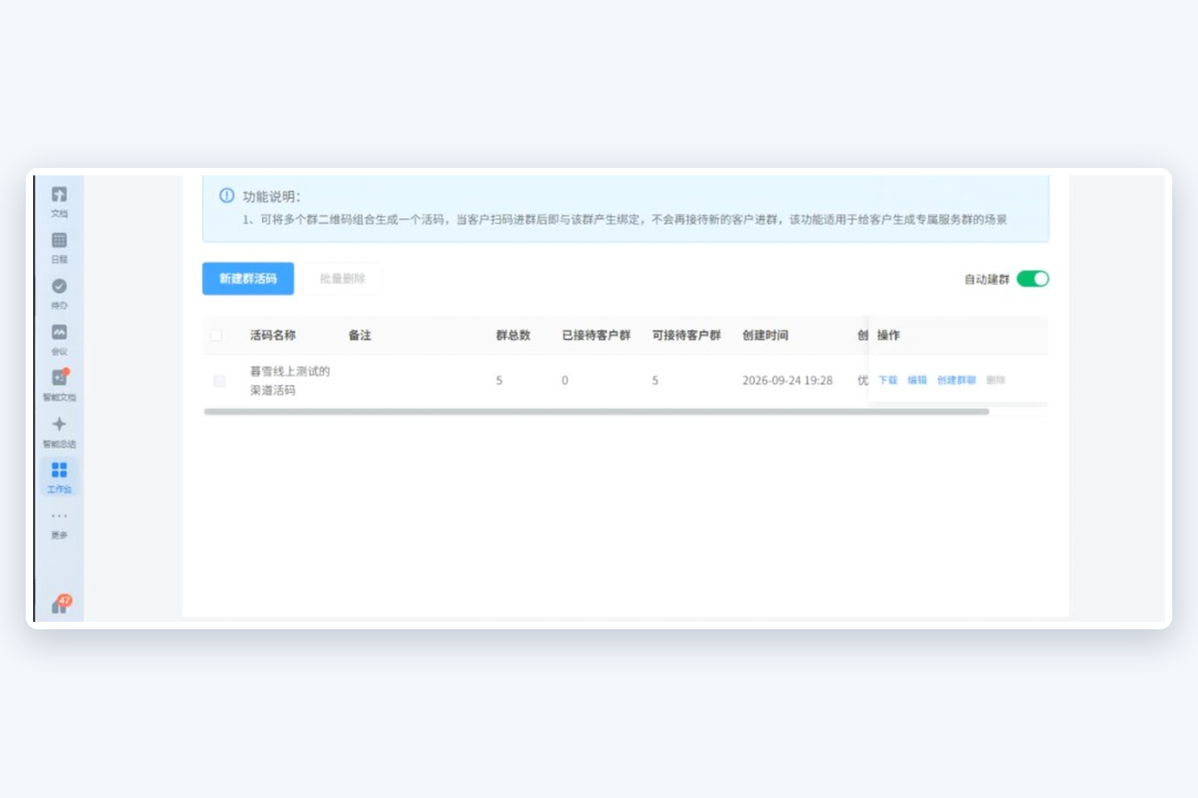This screenshot has height=798, width=1198.
Task: Click the 下载 link in the 操作 column
Action: (888, 380)
